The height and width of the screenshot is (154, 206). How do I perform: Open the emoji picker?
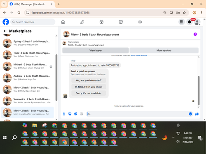pyautogui.click(x=190, y=114)
